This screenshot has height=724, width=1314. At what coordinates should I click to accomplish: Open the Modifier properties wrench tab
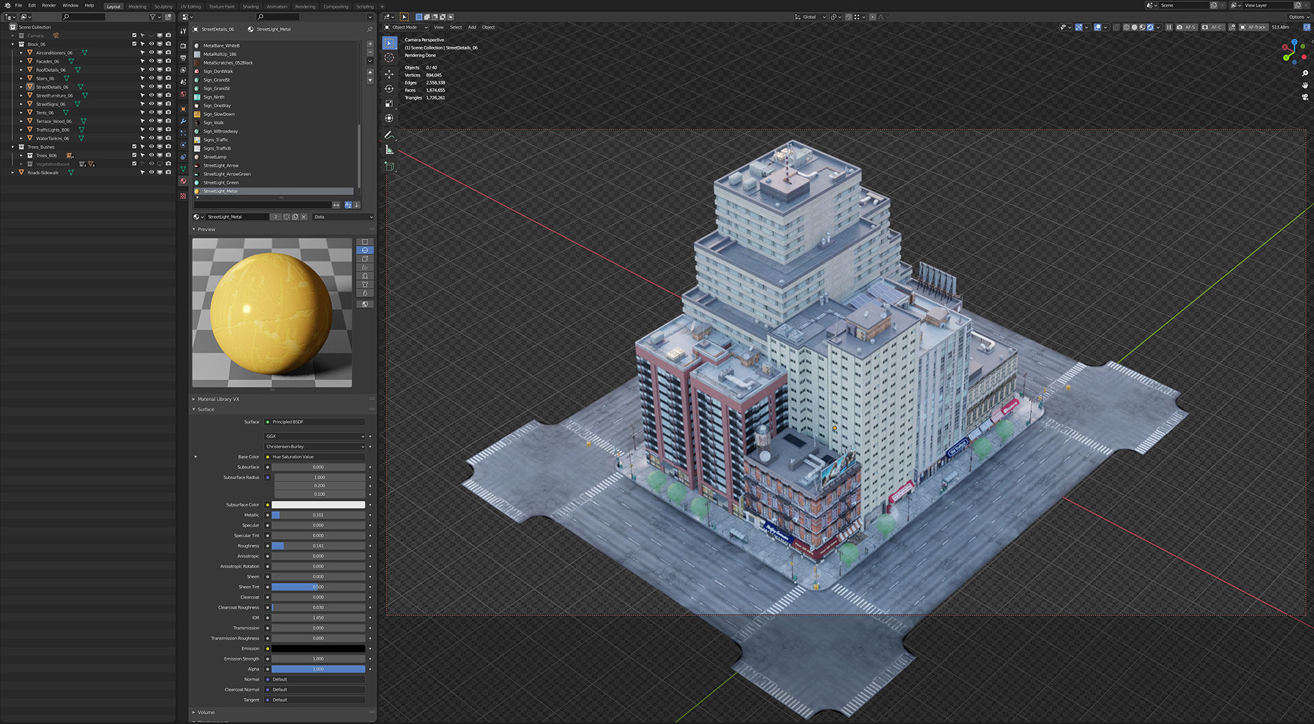tap(183, 121)
